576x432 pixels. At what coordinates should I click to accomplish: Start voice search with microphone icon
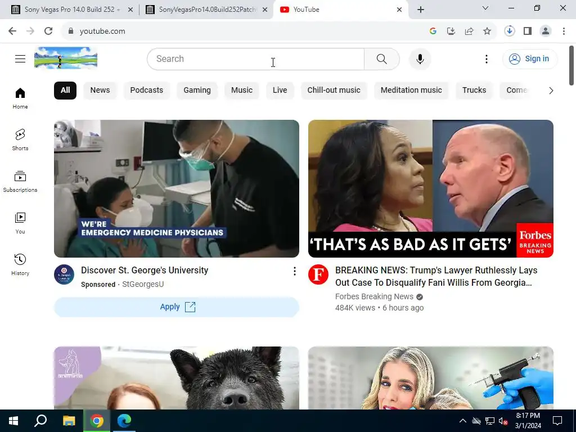click(x=420, y=58)
